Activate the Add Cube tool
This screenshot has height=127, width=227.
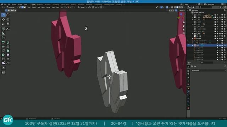click(x=3, y=38)
